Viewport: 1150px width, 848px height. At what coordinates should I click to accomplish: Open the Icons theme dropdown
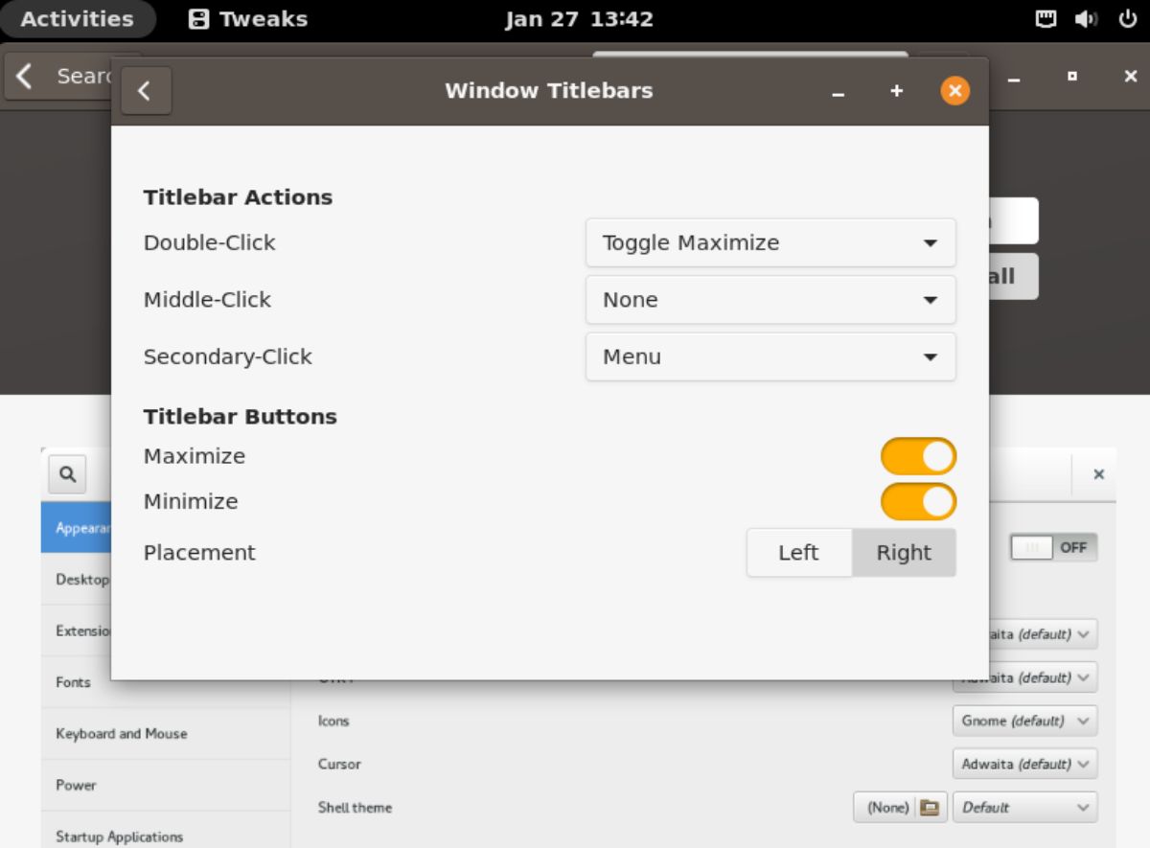click(x=1023, y=721)
